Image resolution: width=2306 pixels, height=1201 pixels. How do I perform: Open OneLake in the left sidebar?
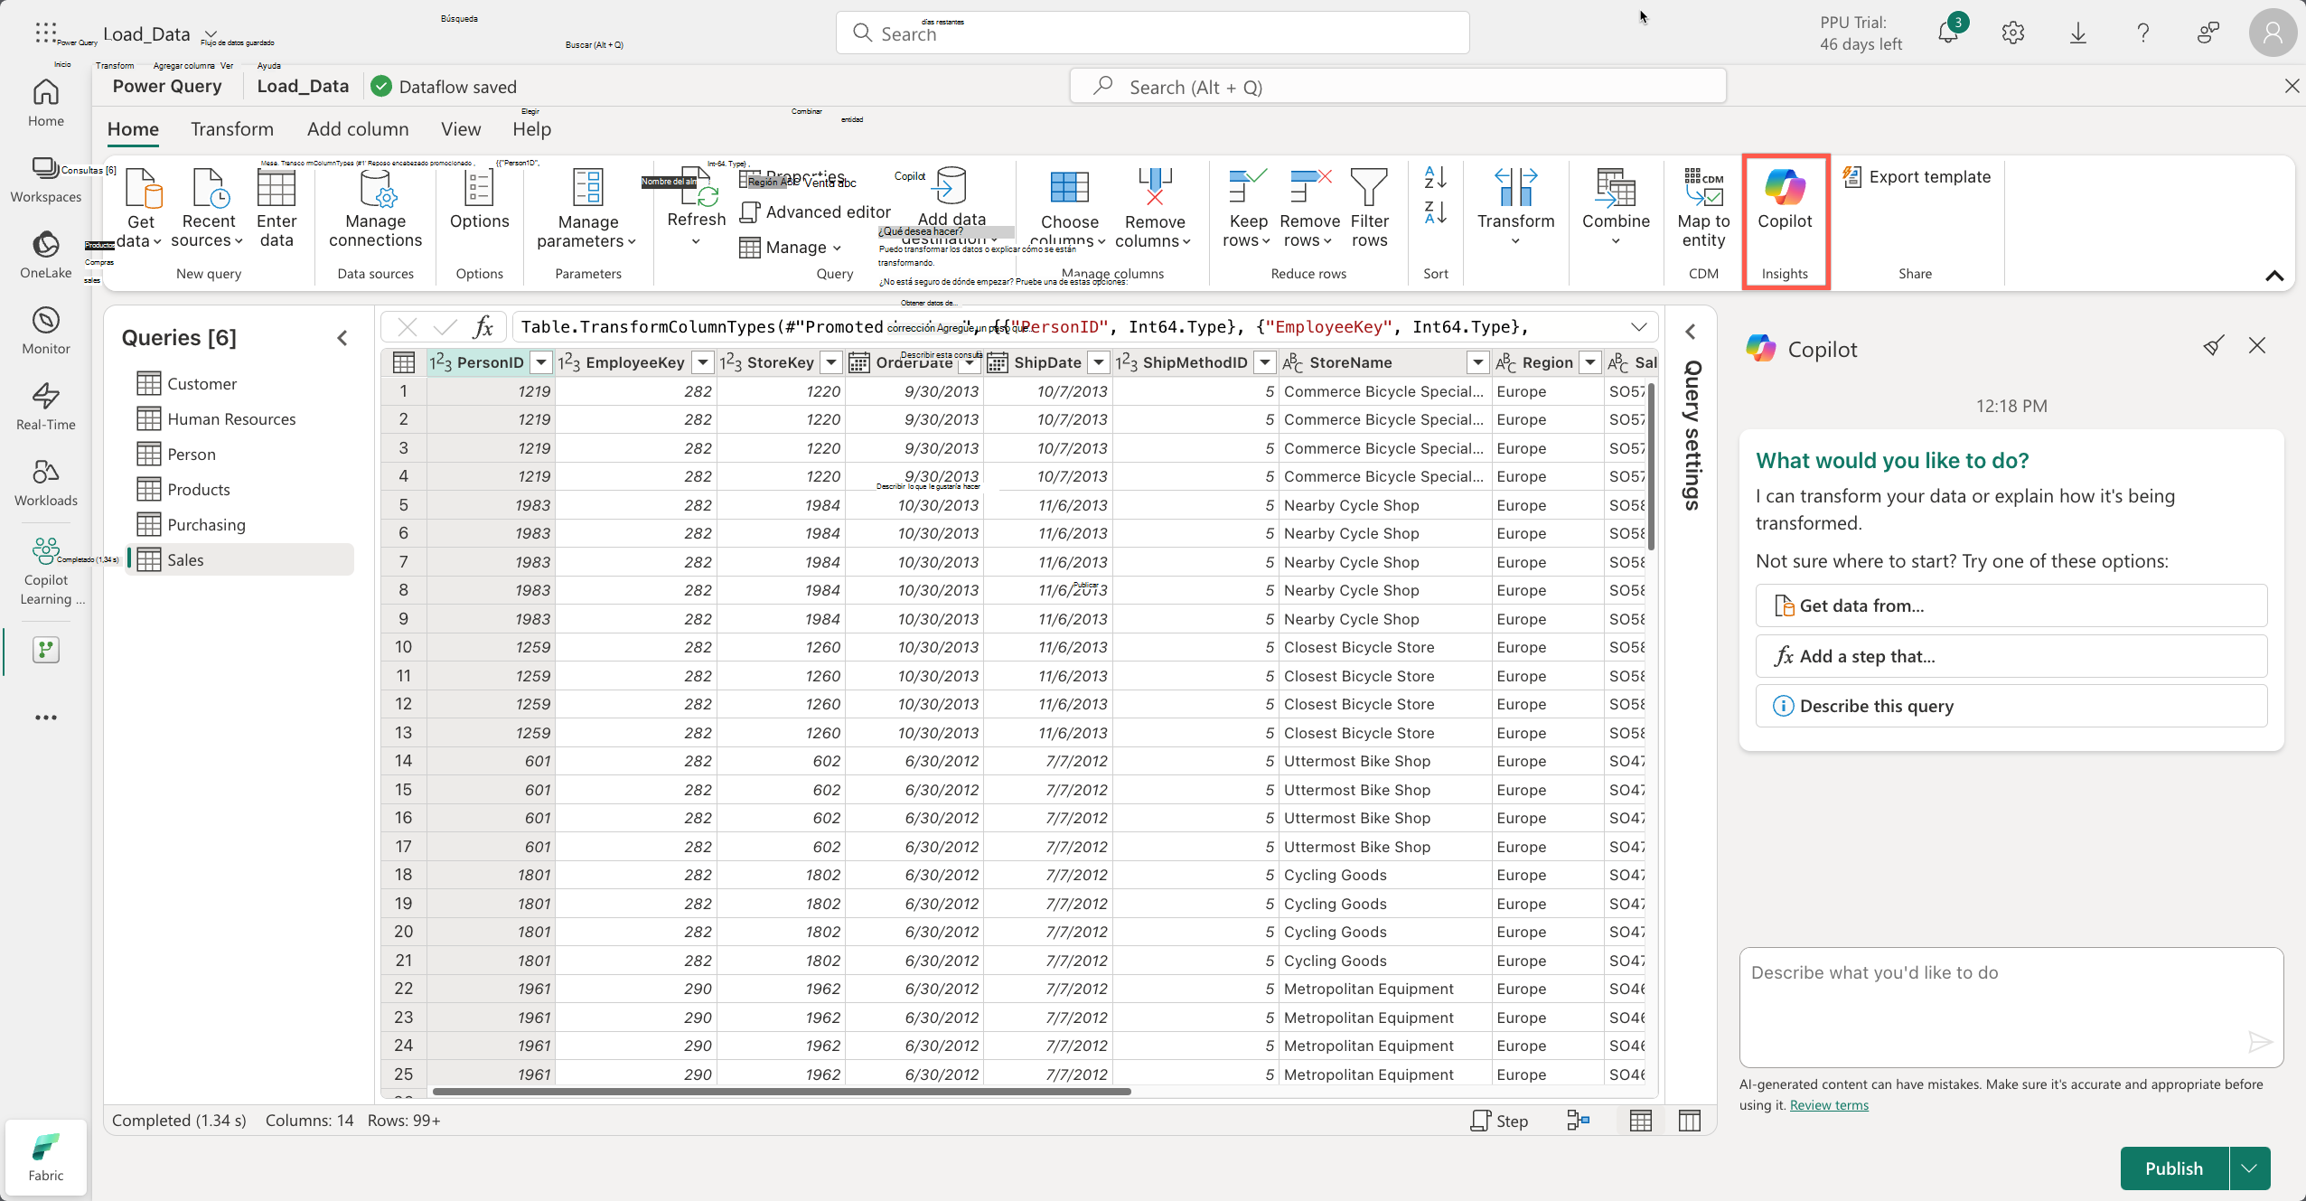(46, 255)
